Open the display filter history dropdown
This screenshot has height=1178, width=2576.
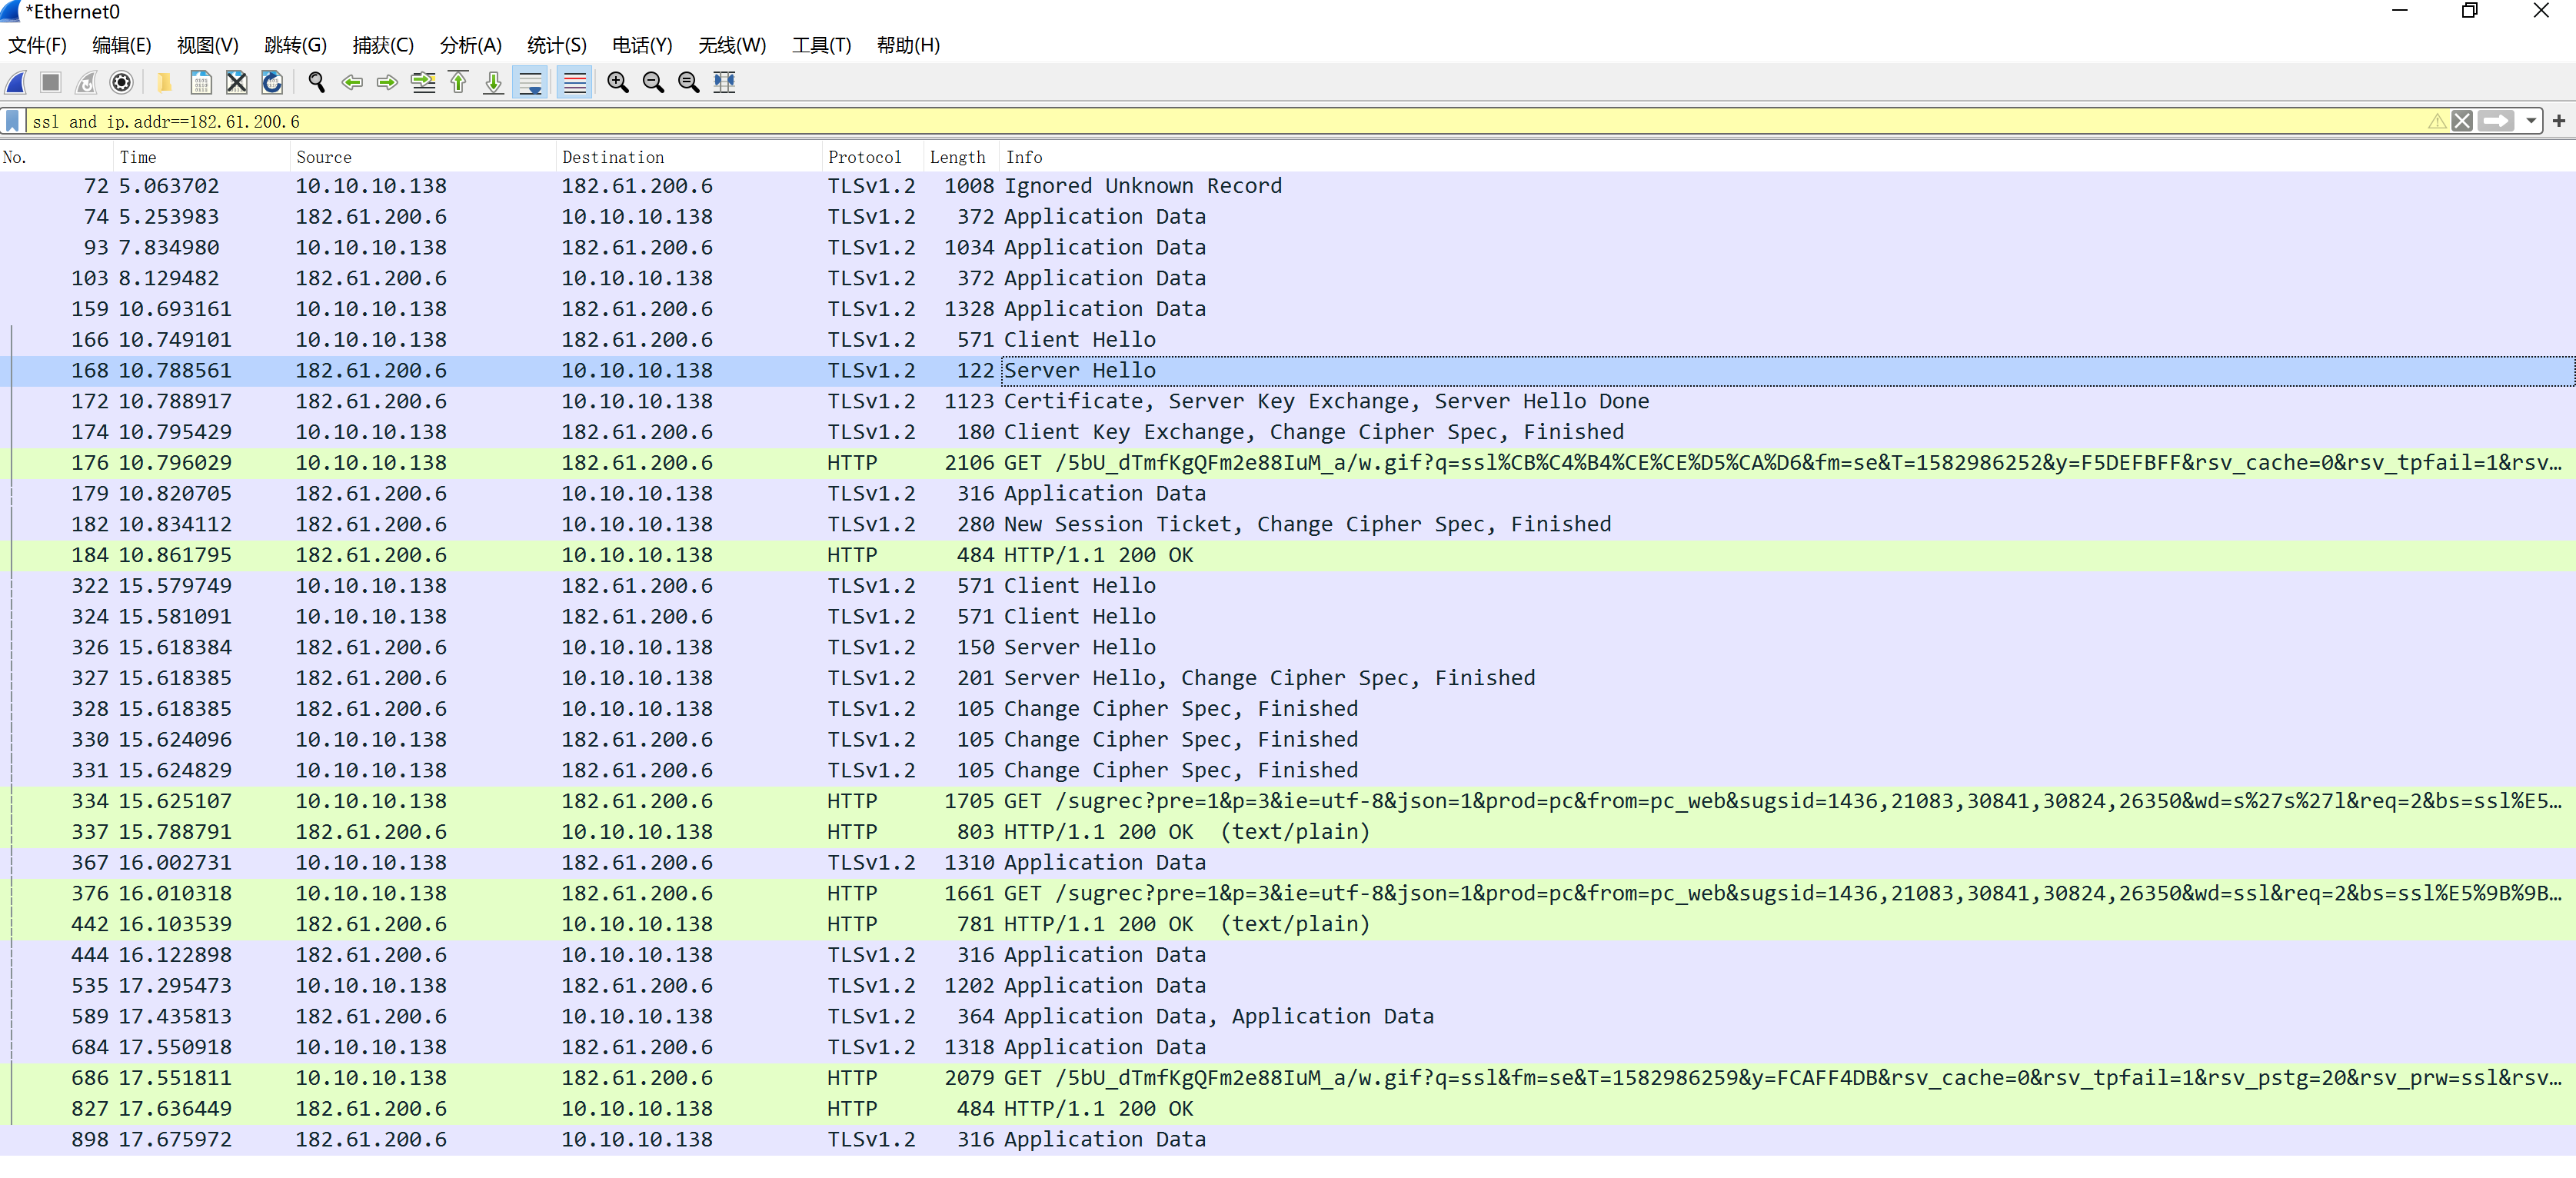coord(2530,120)
